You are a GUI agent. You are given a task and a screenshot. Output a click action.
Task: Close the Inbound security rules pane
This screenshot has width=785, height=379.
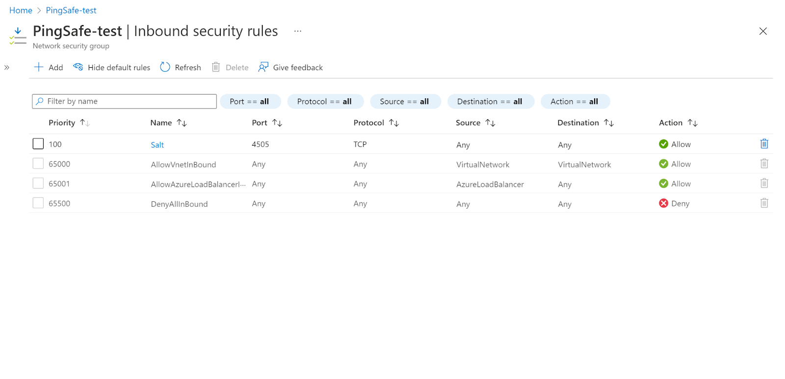[x=763, y=31]
